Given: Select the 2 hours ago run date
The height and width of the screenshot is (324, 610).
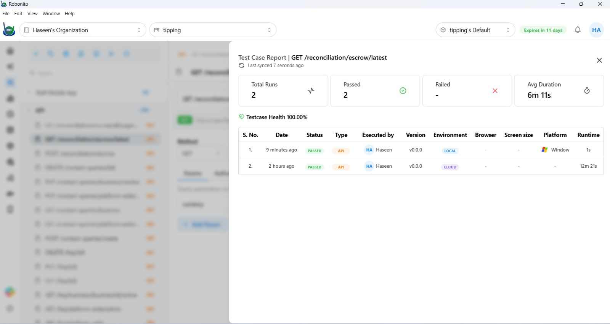Looking at the screenshot, I should (281, 166).
